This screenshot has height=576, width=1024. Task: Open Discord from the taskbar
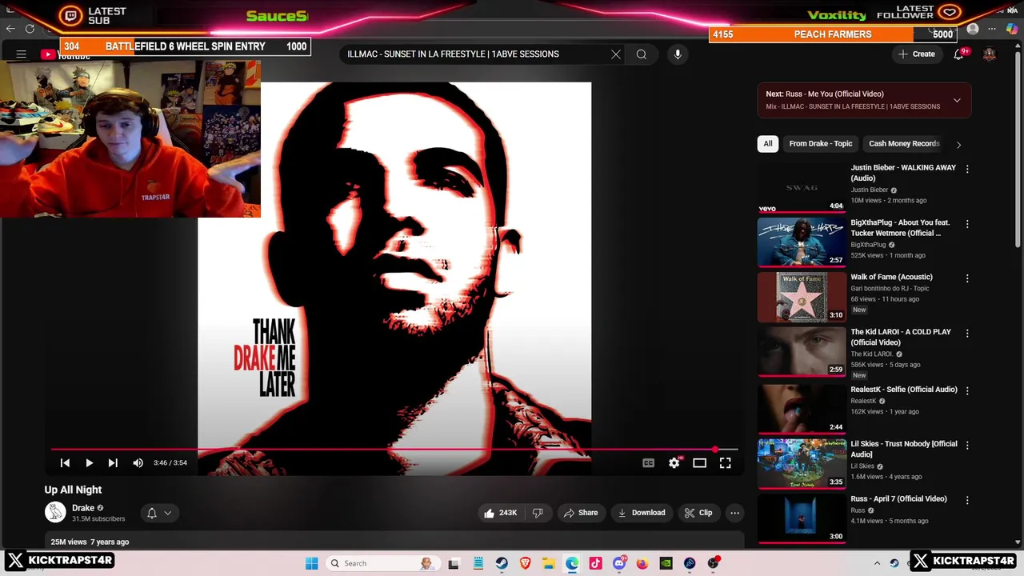[619, 563]
